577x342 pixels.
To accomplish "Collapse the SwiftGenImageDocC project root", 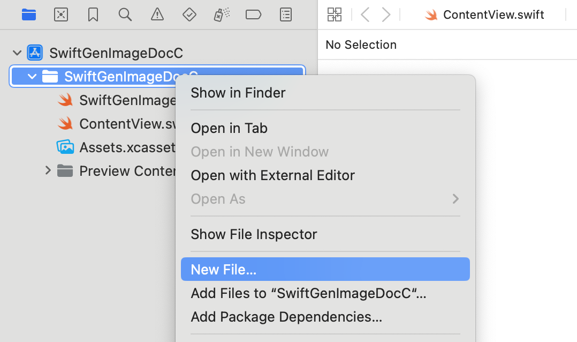I will (18, 53).
